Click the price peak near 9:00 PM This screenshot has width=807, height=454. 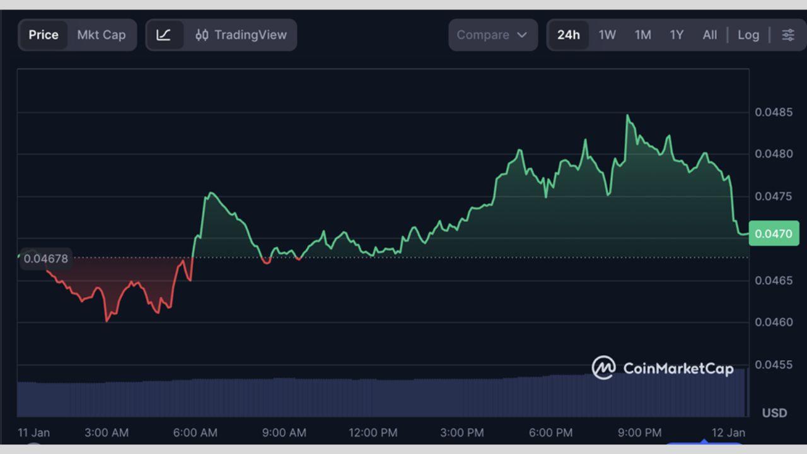pos(627,116)
